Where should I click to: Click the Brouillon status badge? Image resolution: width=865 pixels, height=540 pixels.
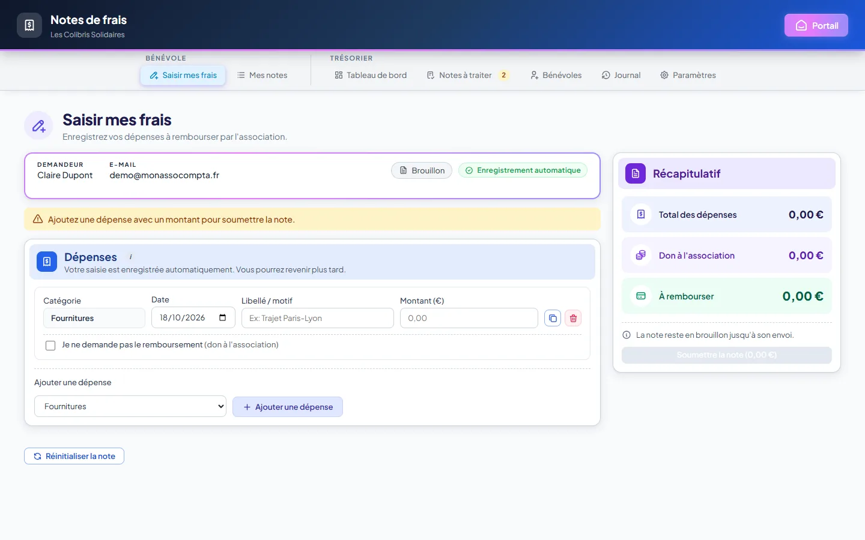[422, 170]
